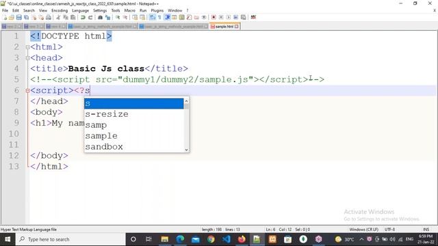Undo the last edit from the toolbar
438x246 pixels.
(x=83, y=17)
